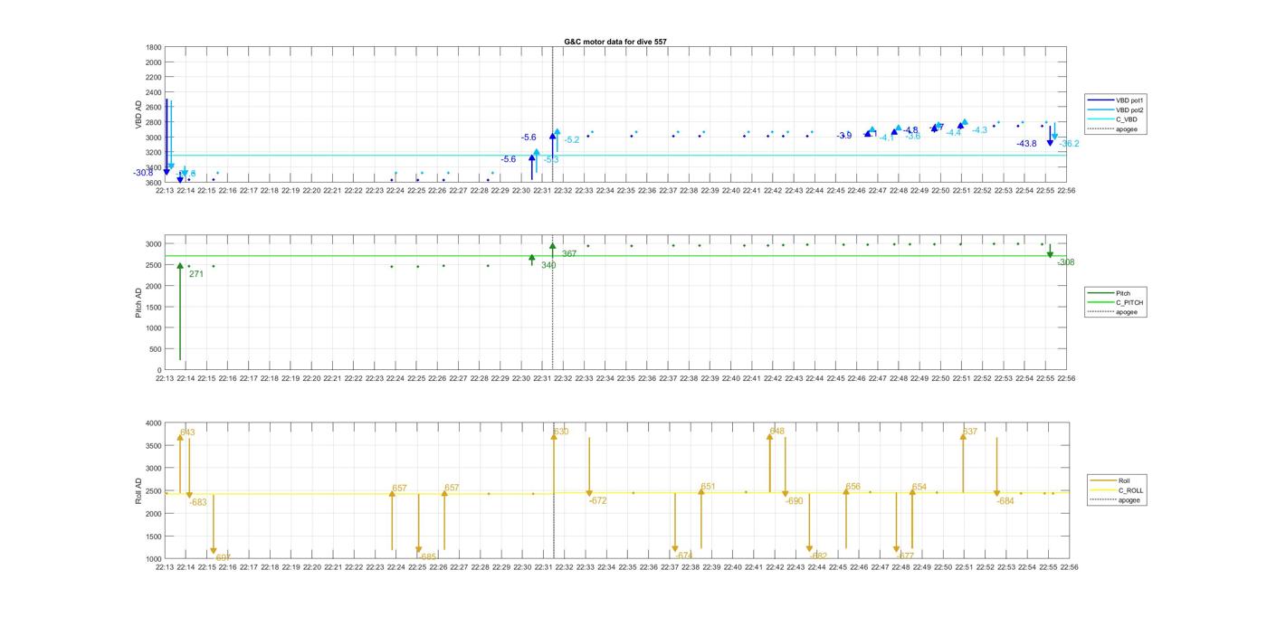
Task: Click the '-674' label in the Roll plot
Action: pos(683,556)
